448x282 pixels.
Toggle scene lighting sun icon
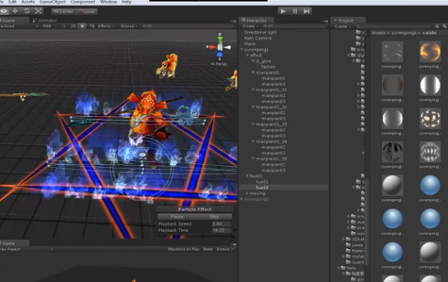[82, 26]
